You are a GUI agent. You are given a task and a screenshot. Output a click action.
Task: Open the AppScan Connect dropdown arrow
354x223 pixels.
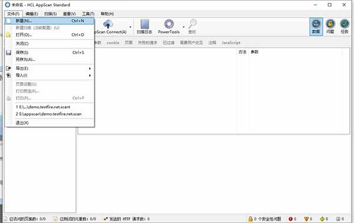click(x=130, y=27)
